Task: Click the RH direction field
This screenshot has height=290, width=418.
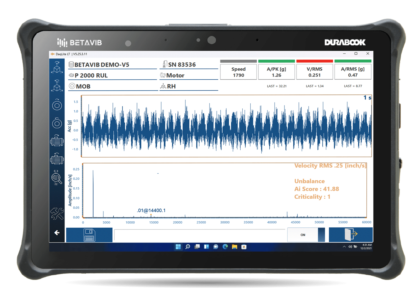Action: [x=189, y=86]
